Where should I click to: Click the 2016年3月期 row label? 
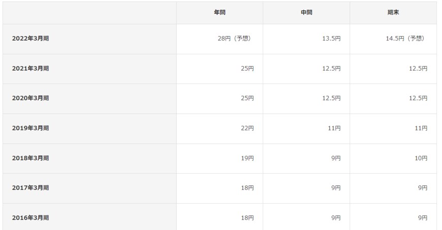click(x=30, y=218)
